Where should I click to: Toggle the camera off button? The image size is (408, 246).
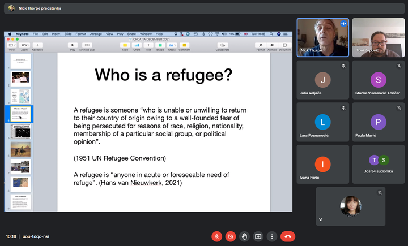(x=231, y=236)
